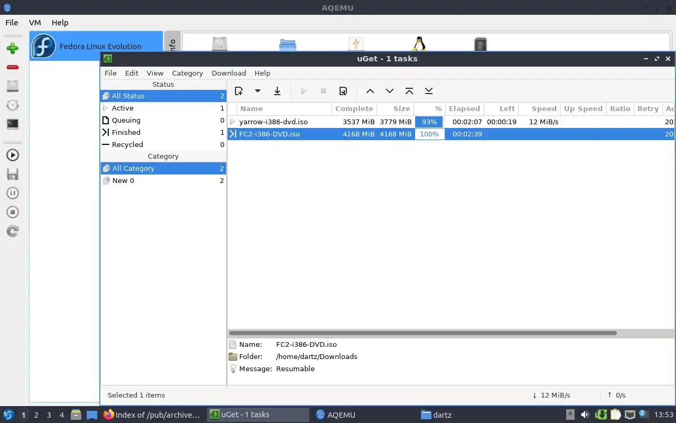Expand the dropdown arrow beside New Download

click(258, 91)
